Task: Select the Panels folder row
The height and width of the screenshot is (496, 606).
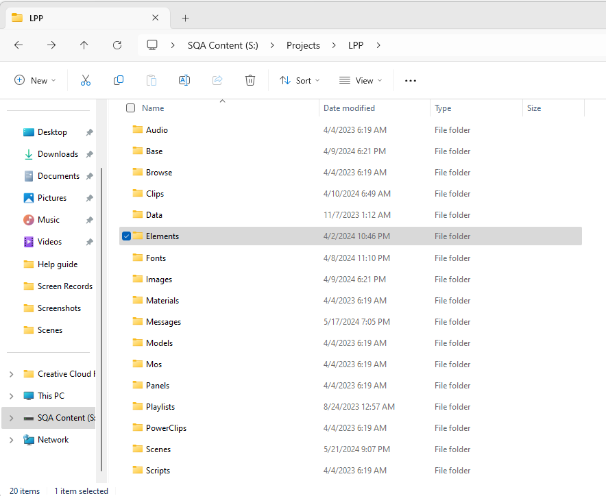Action: 350,386
